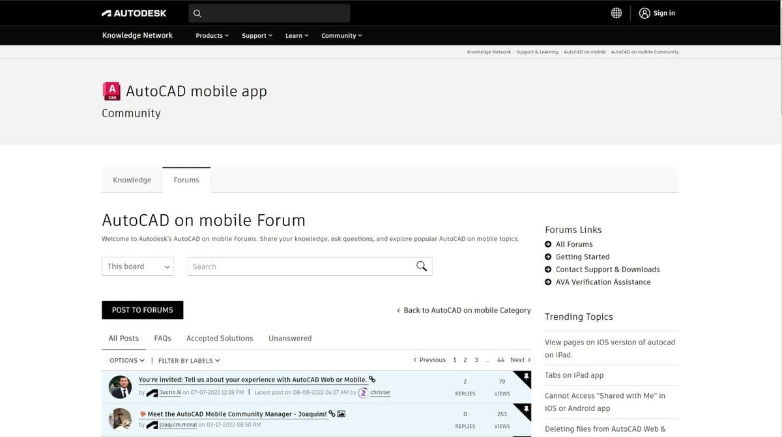Open AVA Verification Assistance link
The width and height of the screenshot is (782, 437).
tap(603, 282)
